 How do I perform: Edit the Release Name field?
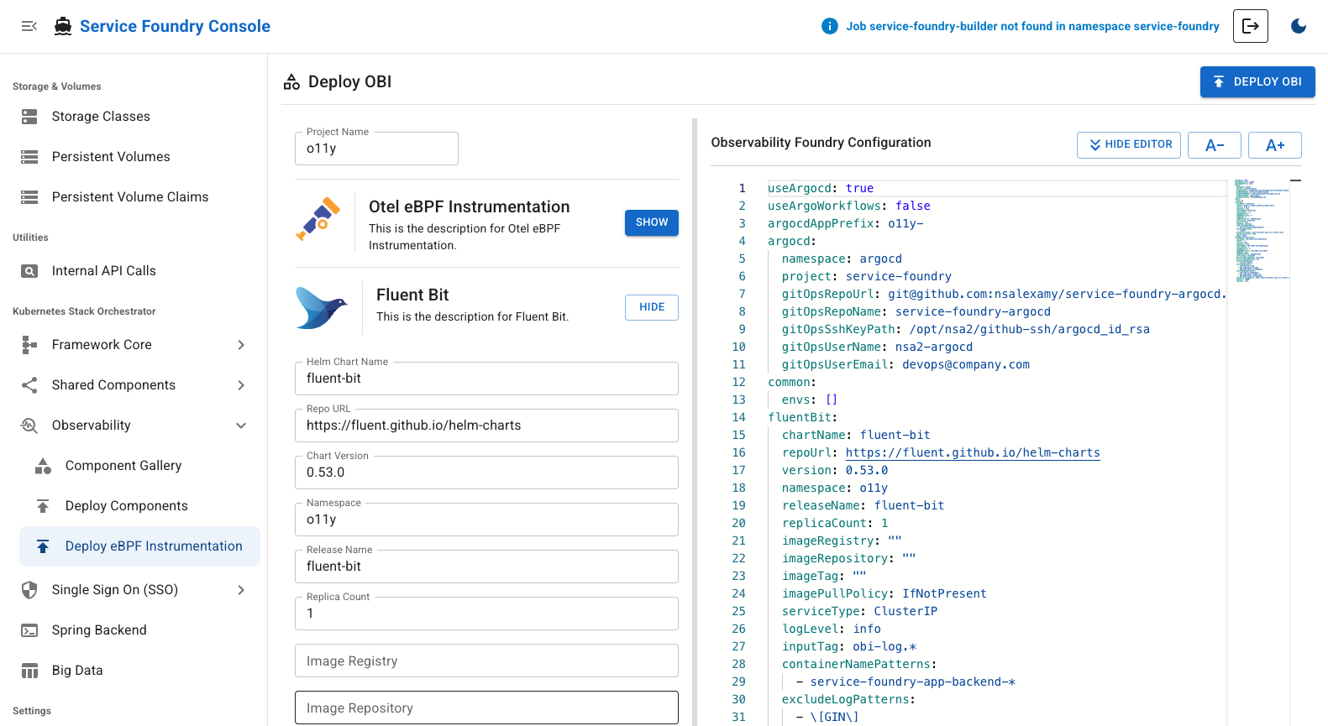(x=486, y=567)
